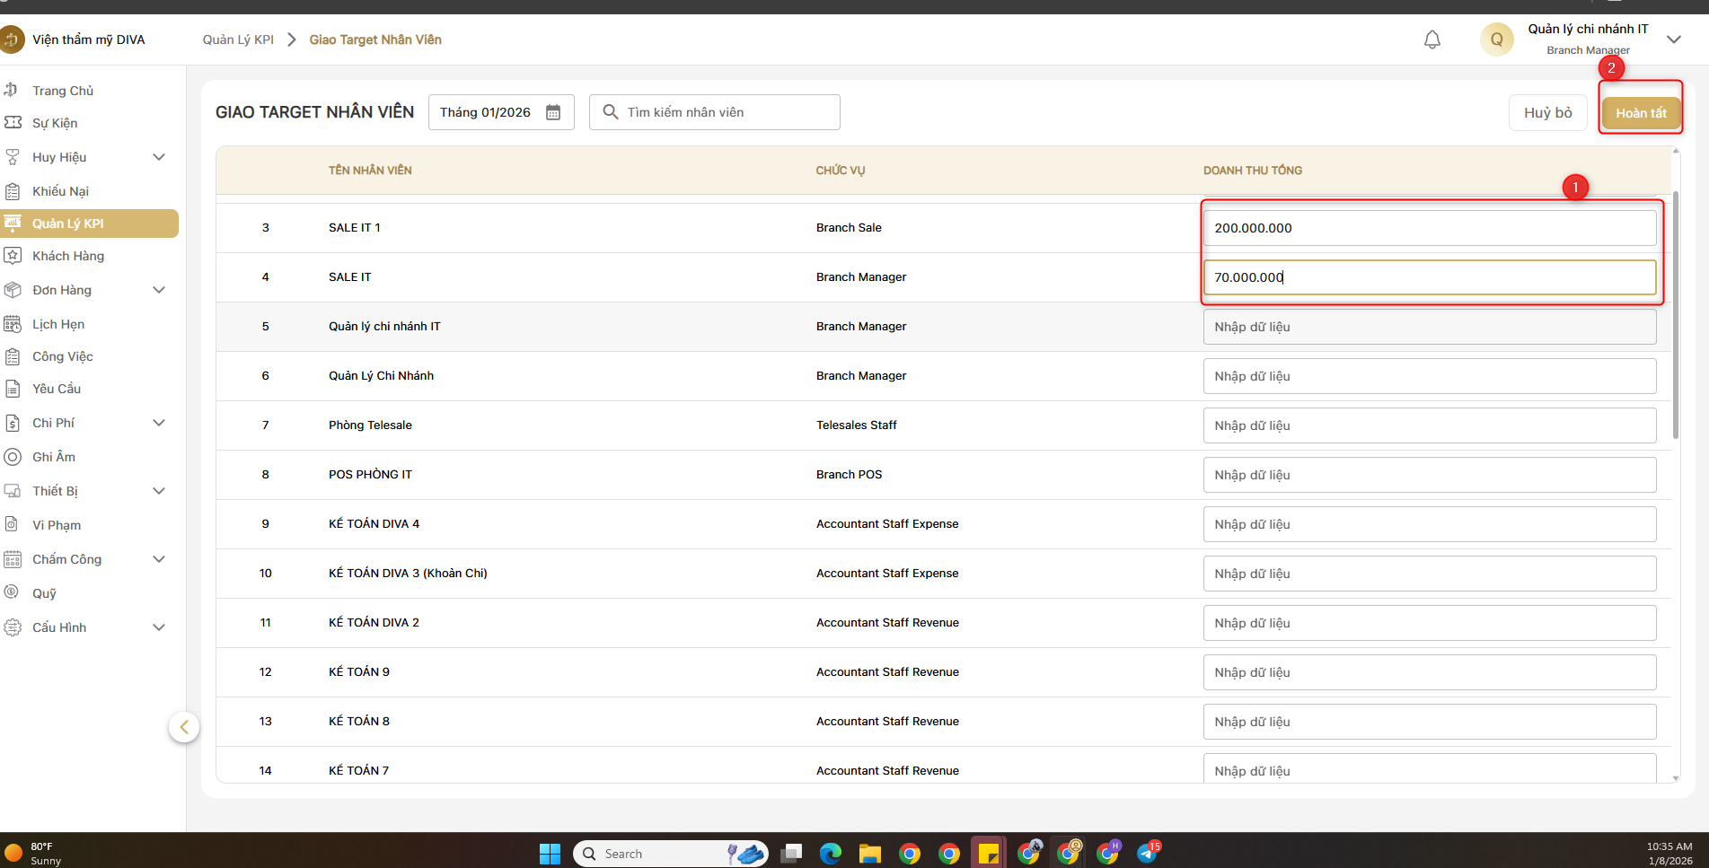1709x868 pixels.
Task: Click the Quản Lý KPI breadcrumb link
Action: (238, 39)
